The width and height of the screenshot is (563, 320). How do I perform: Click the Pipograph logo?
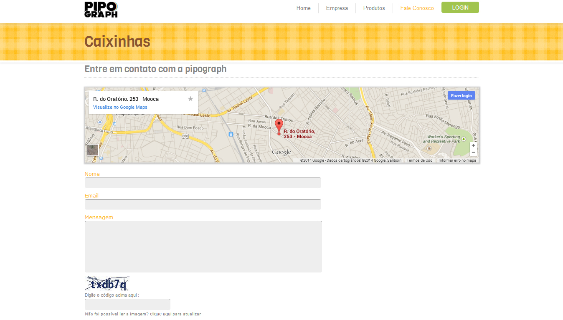point(101,10)
